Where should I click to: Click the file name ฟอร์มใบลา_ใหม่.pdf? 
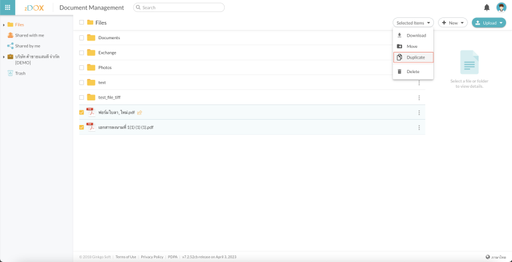(x=117, y=112)
